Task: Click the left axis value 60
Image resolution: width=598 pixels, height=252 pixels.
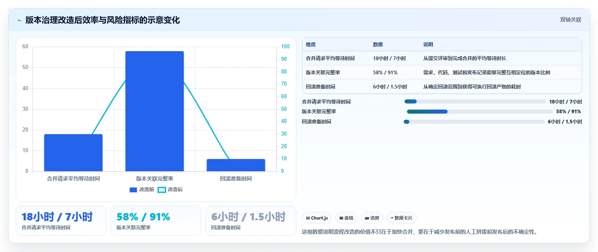Action: click(x=25, y=47)
